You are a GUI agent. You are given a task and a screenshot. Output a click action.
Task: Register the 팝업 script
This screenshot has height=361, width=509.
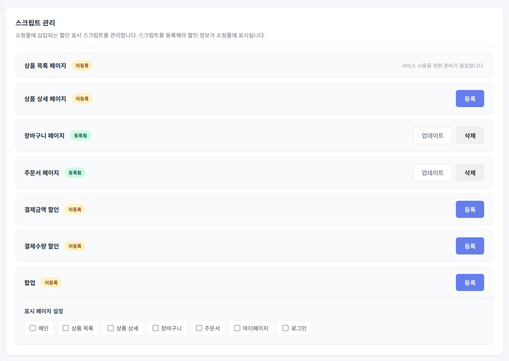click(x=470, y=282)
